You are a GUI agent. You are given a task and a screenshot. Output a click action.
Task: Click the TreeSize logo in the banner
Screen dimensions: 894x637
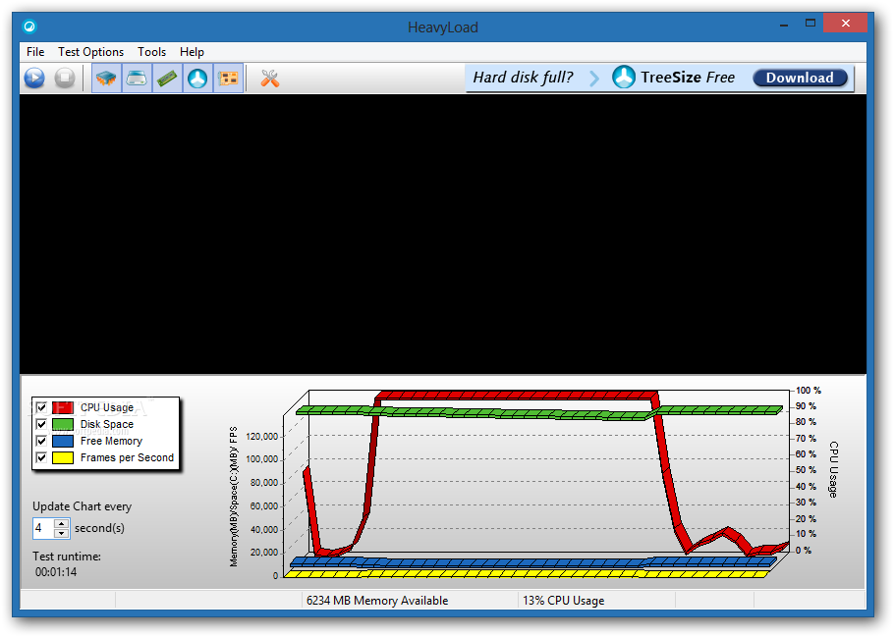coord(623,77)
